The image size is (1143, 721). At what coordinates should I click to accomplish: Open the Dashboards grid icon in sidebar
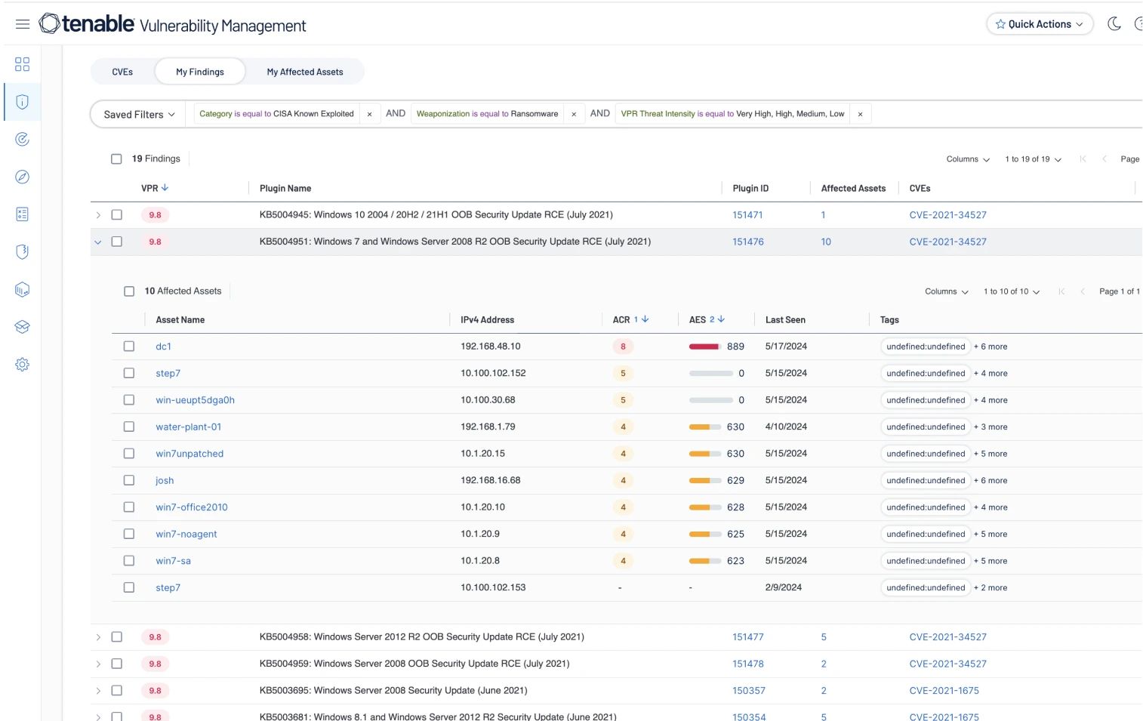(22, 64)
